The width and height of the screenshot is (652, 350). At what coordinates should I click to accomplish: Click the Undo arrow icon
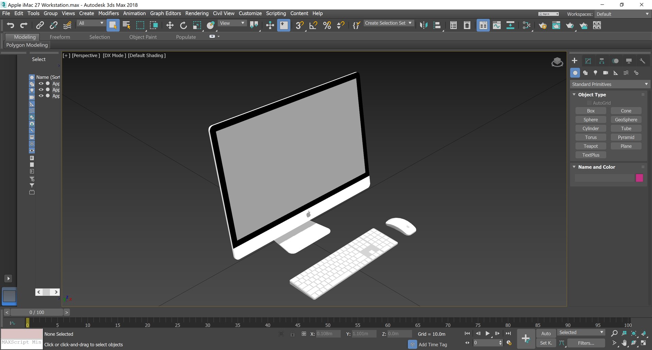10,25
